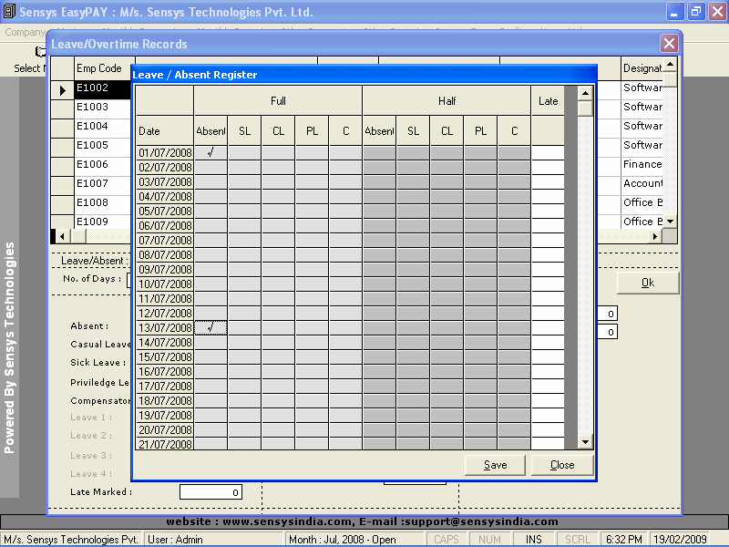The image size is (729, 547).
Task: Click employee list scroll-down arrow
Action: click(670, 222)
